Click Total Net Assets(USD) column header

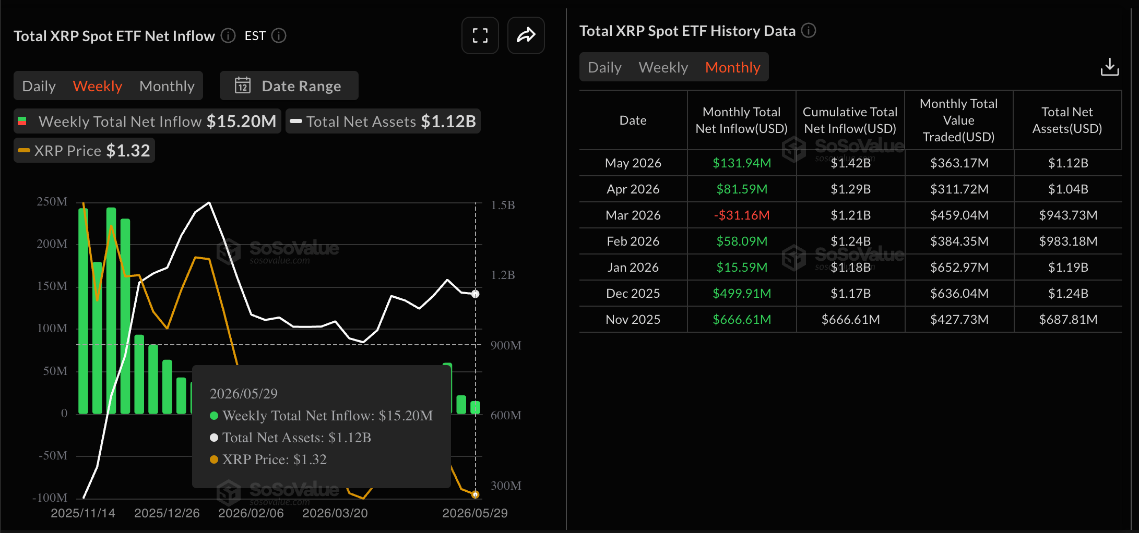pos(1067,120)
